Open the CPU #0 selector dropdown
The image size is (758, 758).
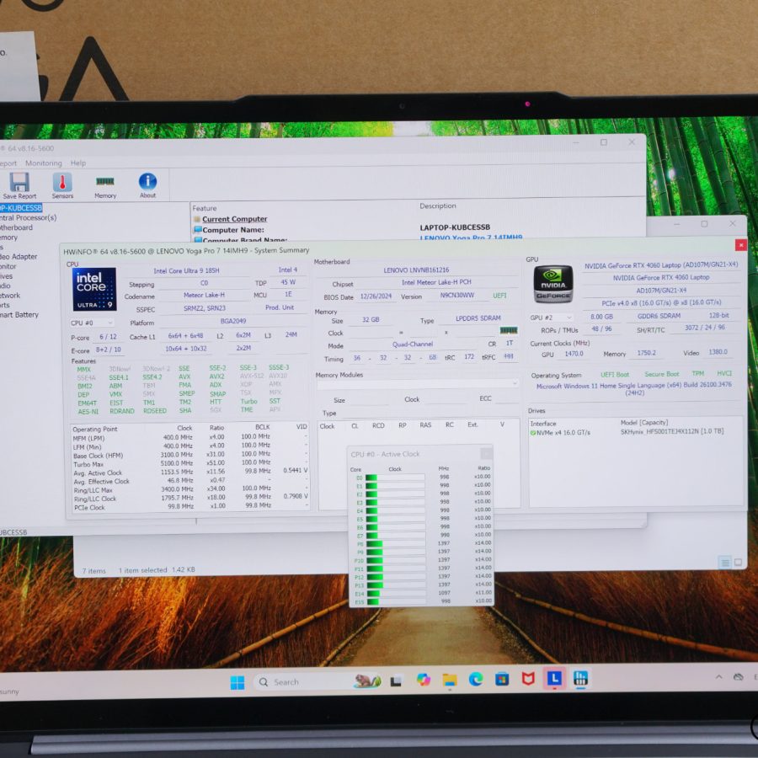coord(92,323)
